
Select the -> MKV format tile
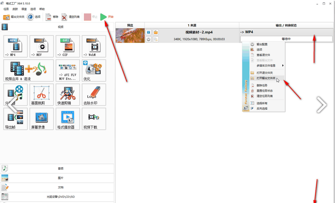[x=41, y=46]
